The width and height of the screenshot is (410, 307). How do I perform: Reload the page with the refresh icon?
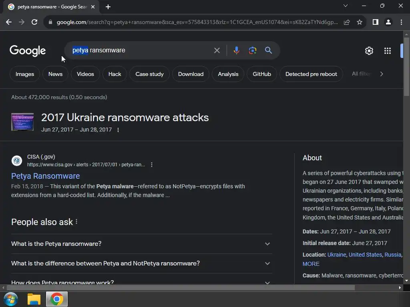coord(34,22)
